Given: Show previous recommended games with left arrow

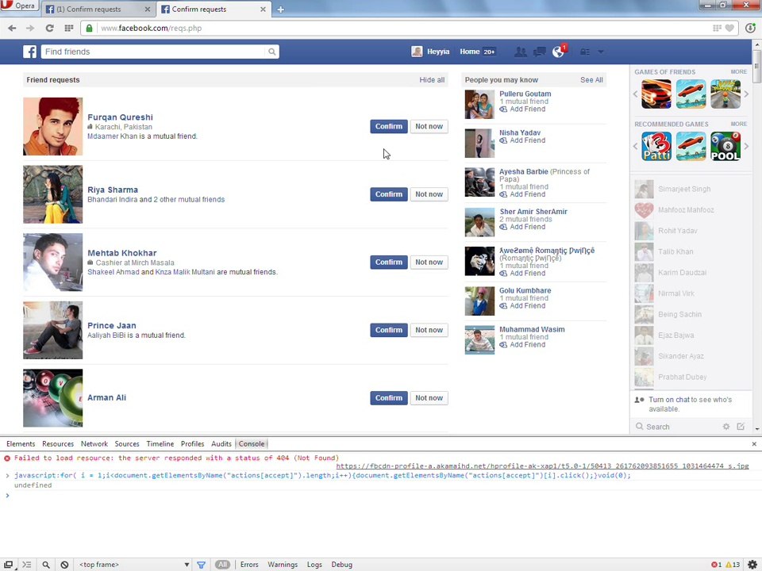Looking at the screenshot, I should point(635,146).
